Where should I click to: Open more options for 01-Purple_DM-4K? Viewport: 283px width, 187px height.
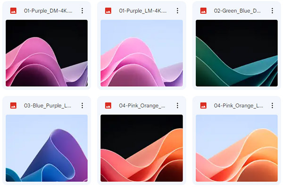pos(82,11)
